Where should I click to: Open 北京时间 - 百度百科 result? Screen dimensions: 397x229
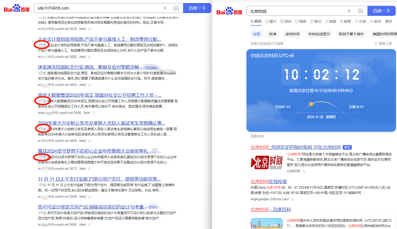point(271,209)
